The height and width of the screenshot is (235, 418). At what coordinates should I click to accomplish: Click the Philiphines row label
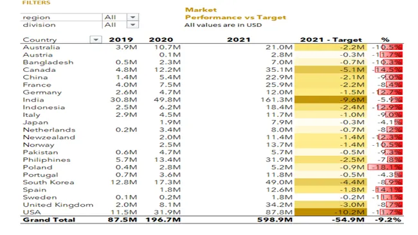point(47,160)
